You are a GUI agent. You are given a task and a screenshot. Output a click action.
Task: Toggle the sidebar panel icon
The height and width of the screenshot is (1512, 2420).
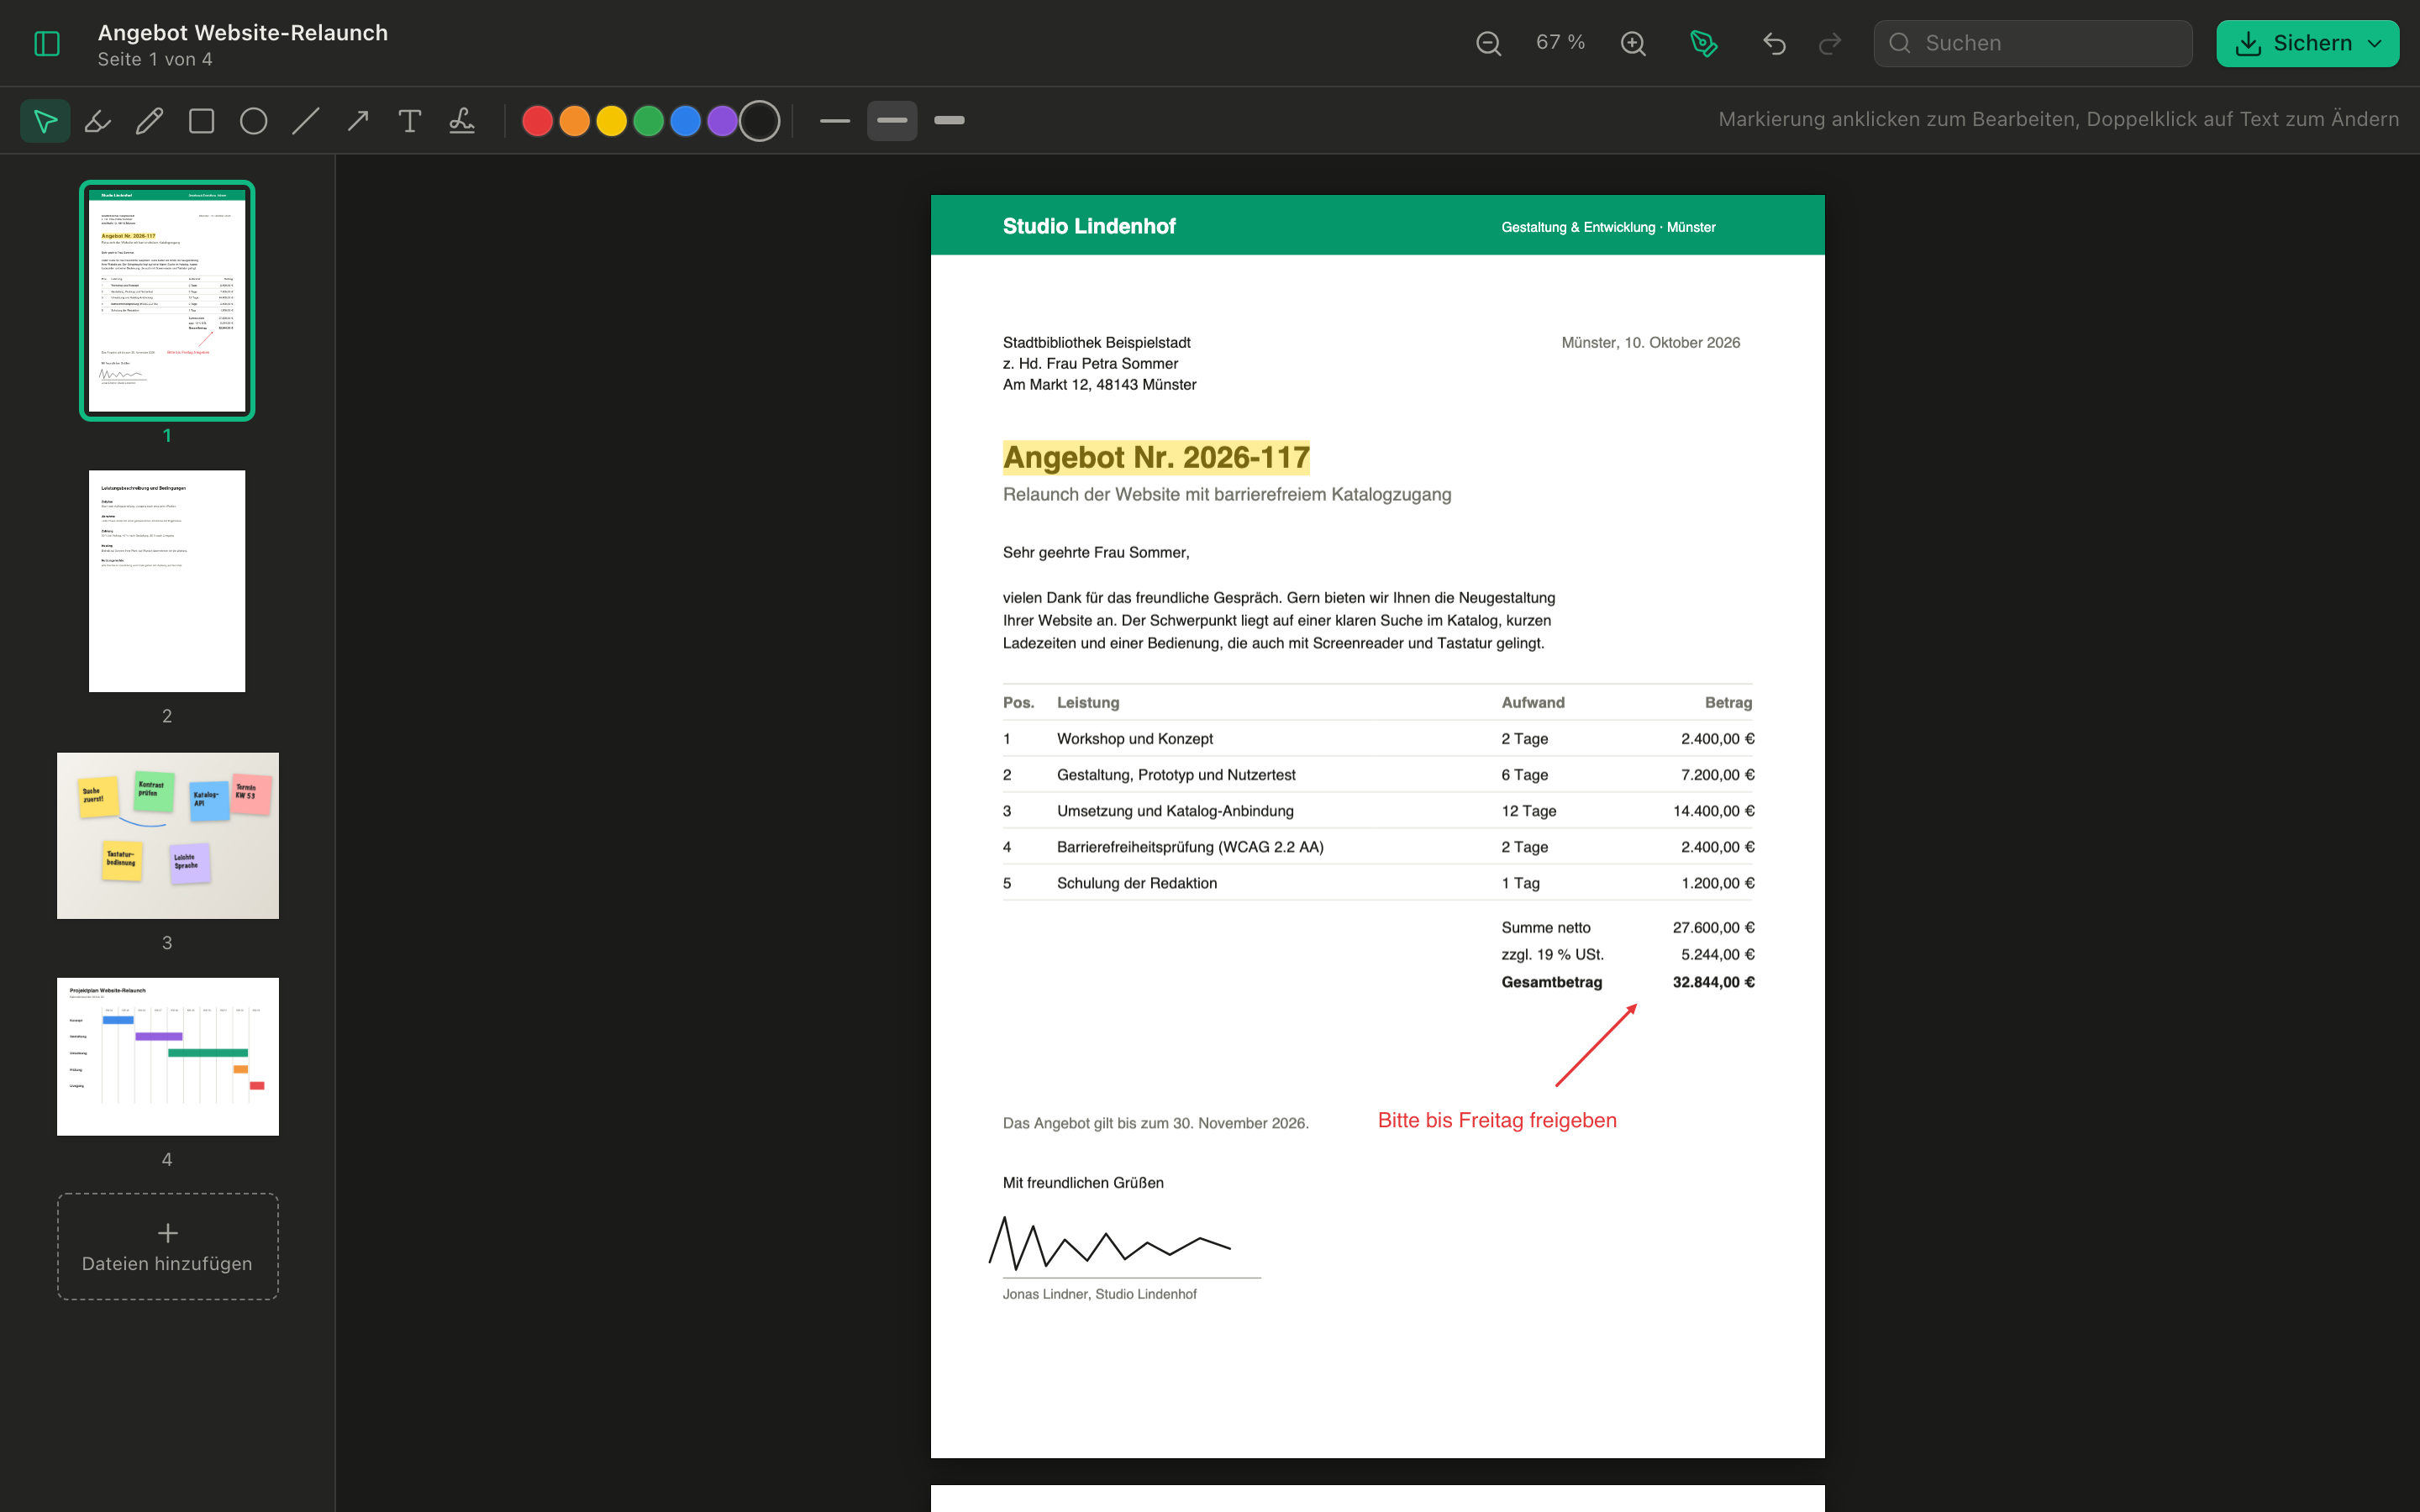[47, 43]
